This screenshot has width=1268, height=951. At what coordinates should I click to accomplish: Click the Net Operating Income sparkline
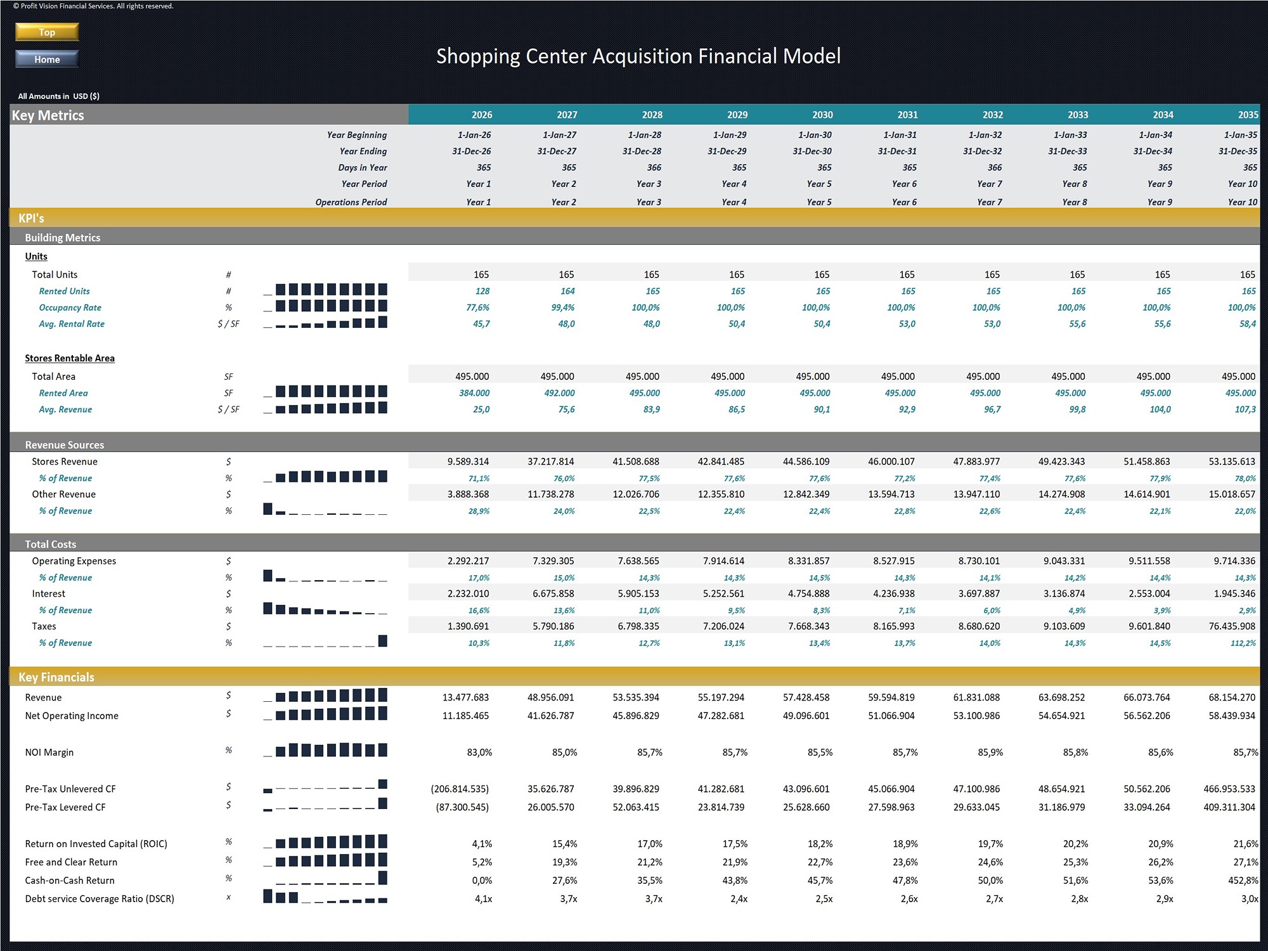click(325, 714)
